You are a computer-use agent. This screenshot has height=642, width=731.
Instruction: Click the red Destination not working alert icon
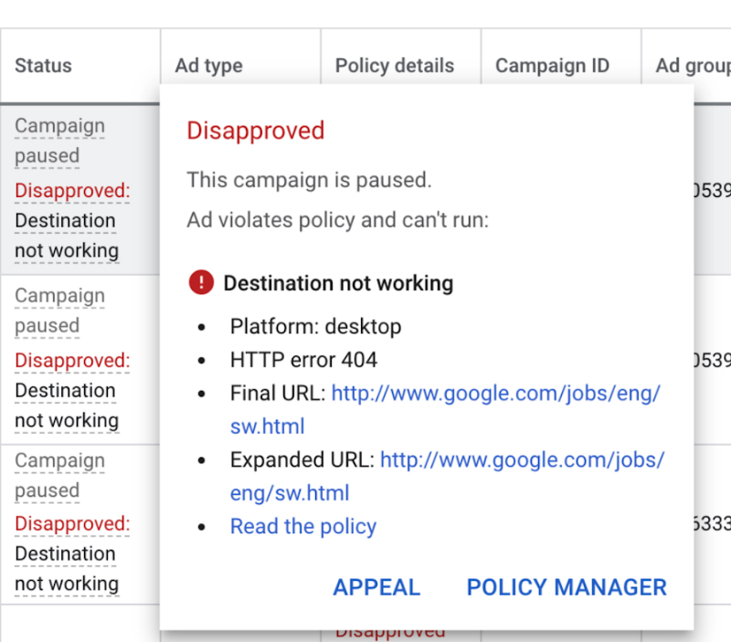[201, 282]
